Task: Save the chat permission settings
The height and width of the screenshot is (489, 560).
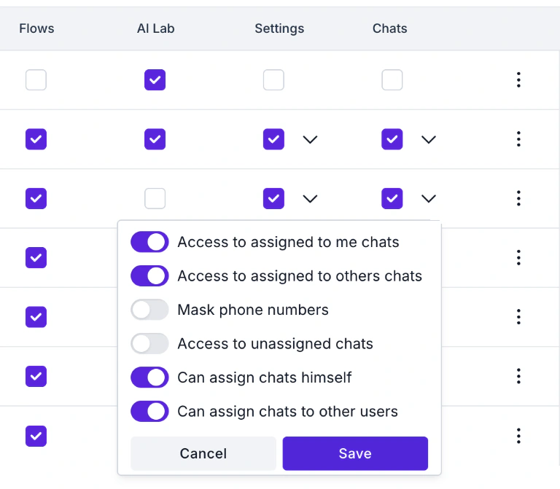Action: tap(355, 453)
